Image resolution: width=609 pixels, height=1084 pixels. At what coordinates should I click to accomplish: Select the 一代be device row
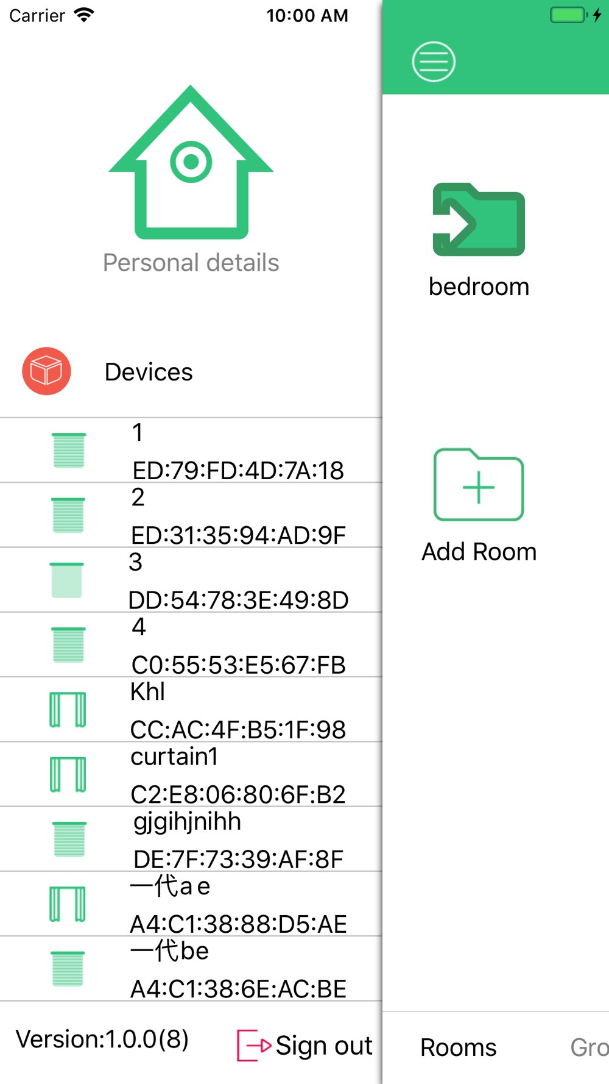238,969
